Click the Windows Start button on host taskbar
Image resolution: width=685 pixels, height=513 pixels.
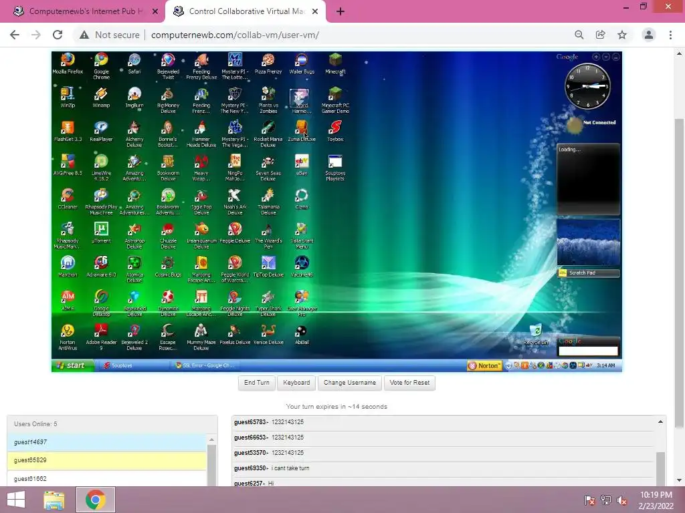[x=16, y=500]
